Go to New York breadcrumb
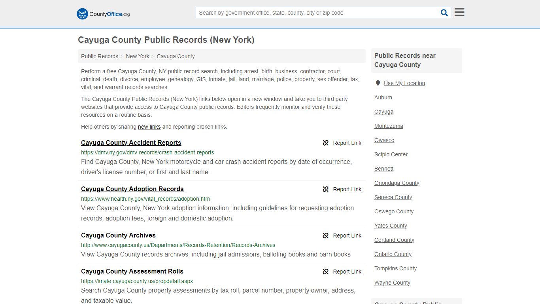 tap(138, 56)
